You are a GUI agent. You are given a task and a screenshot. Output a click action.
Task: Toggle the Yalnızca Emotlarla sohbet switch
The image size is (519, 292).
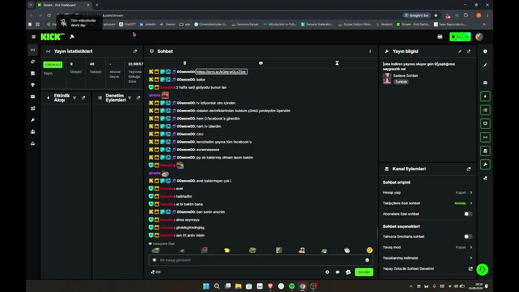point(468,237)
